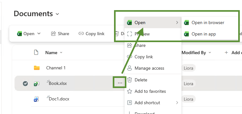
Task: Select Delete in the context menu
Action: (153, 80)
